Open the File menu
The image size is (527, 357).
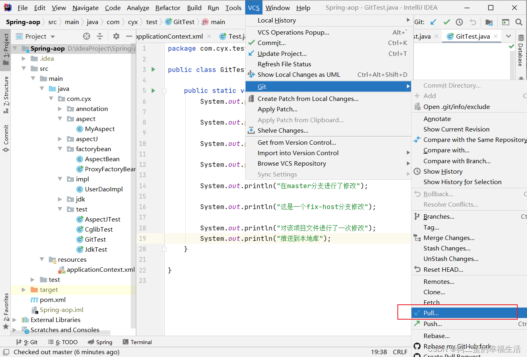23,8
